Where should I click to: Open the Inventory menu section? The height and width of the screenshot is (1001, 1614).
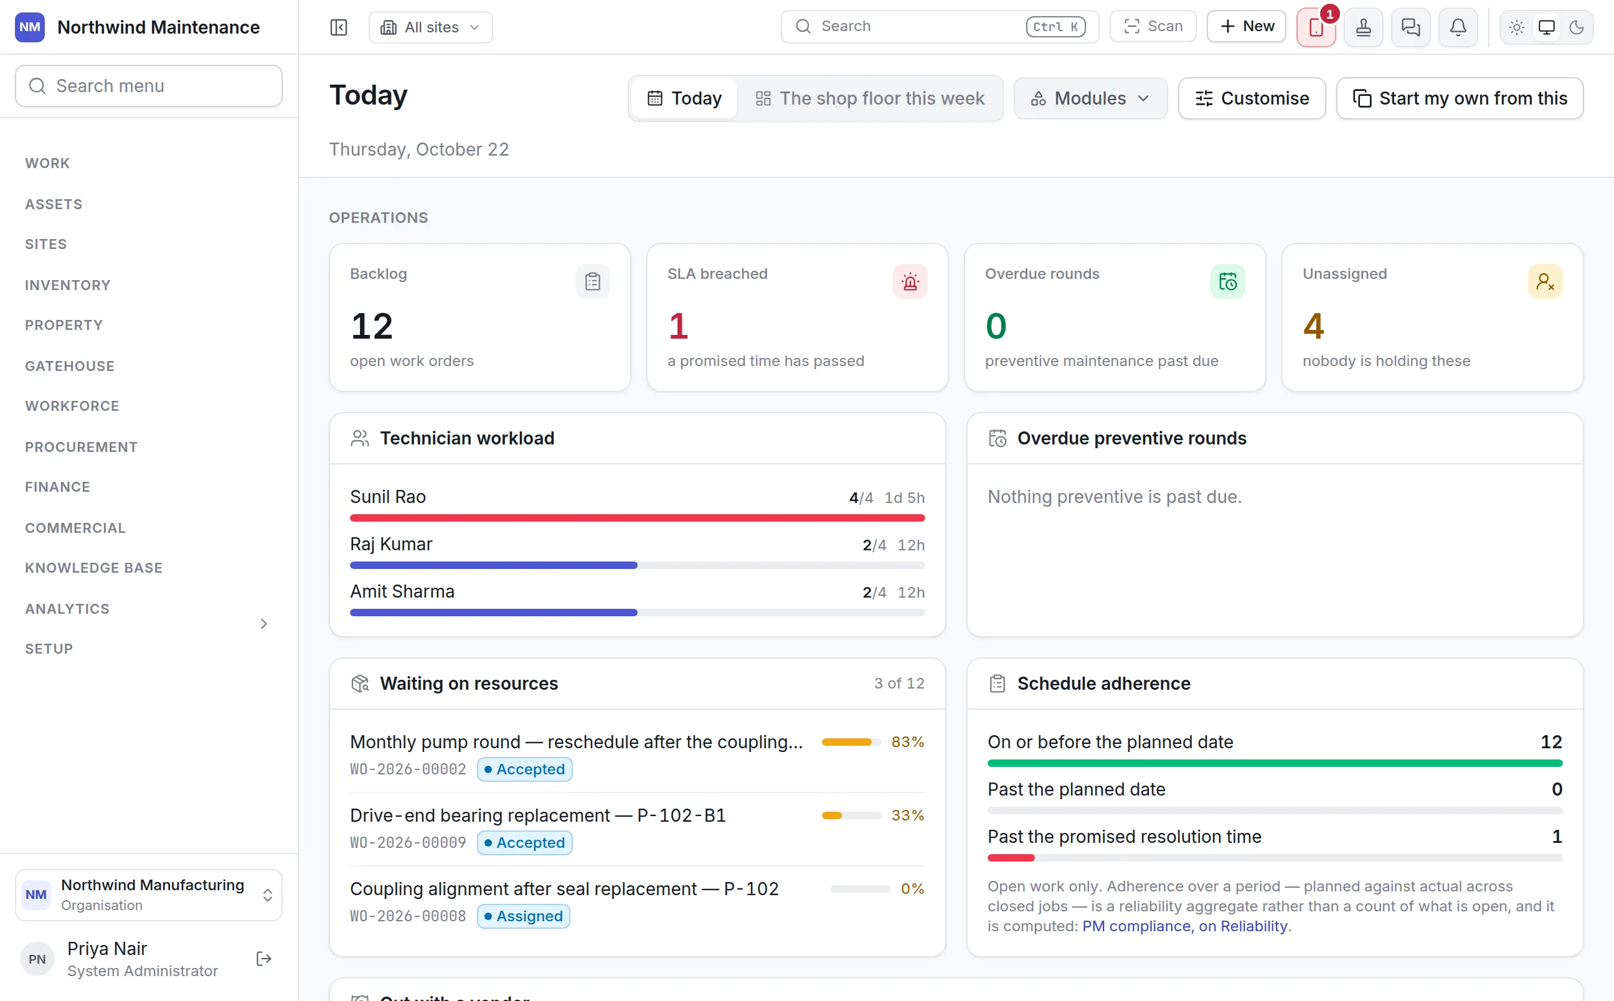(x=67, y=284)
